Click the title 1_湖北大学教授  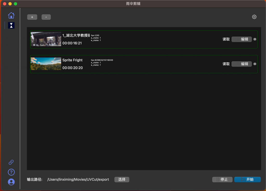76,35
